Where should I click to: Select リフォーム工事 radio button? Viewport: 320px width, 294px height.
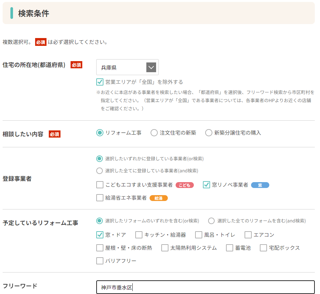100,133
